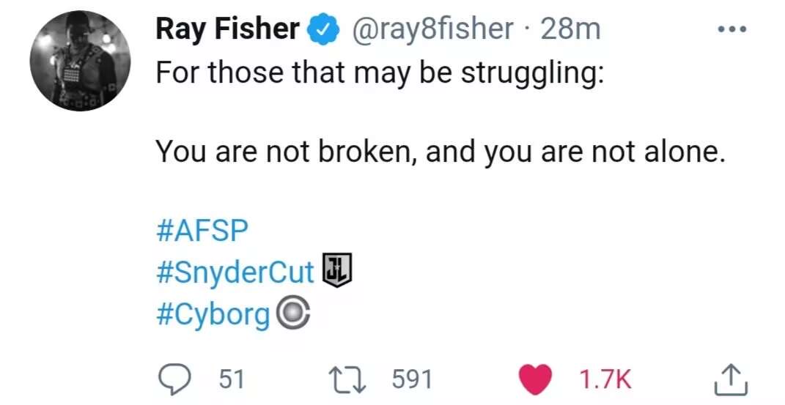Viewport: 785px width, 405px height.
Task: Click the 28m timestamp
Action: (571, 29)
